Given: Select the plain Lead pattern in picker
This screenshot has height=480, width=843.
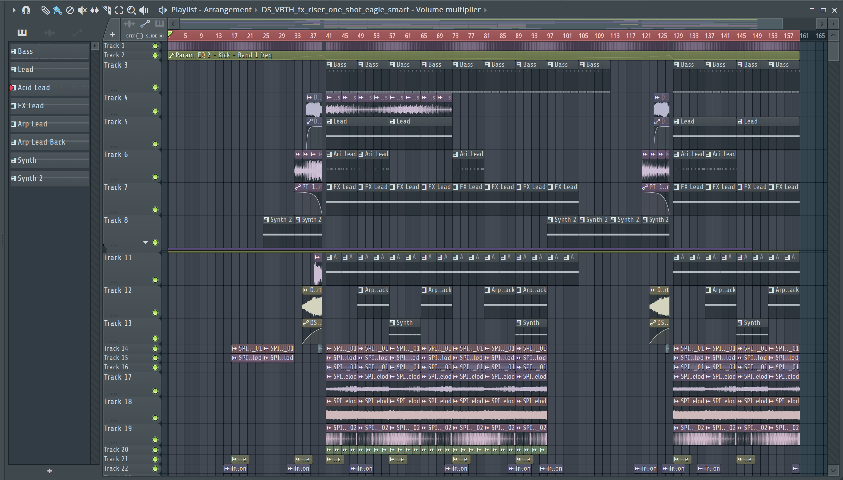Looking at the screenshot, I should click(50, 70).
